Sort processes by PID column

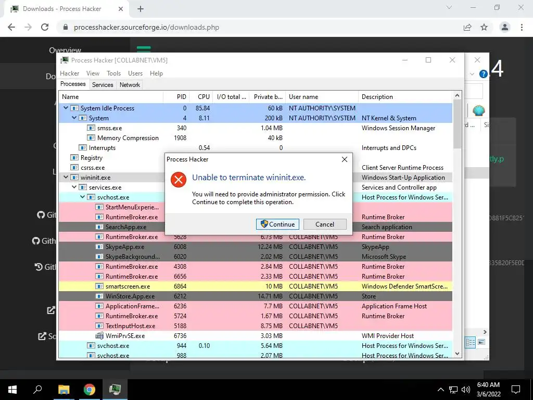pyautogui.click(x=176, y=96)
